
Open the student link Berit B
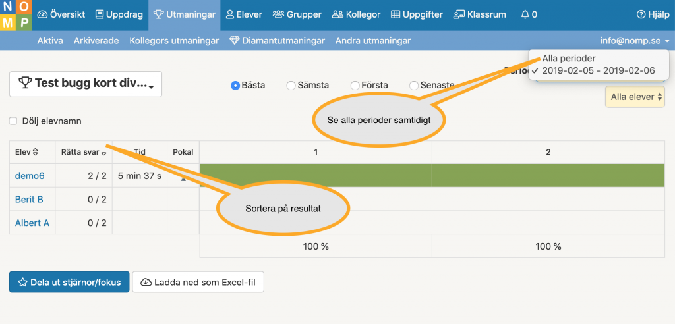pos(29,200)
